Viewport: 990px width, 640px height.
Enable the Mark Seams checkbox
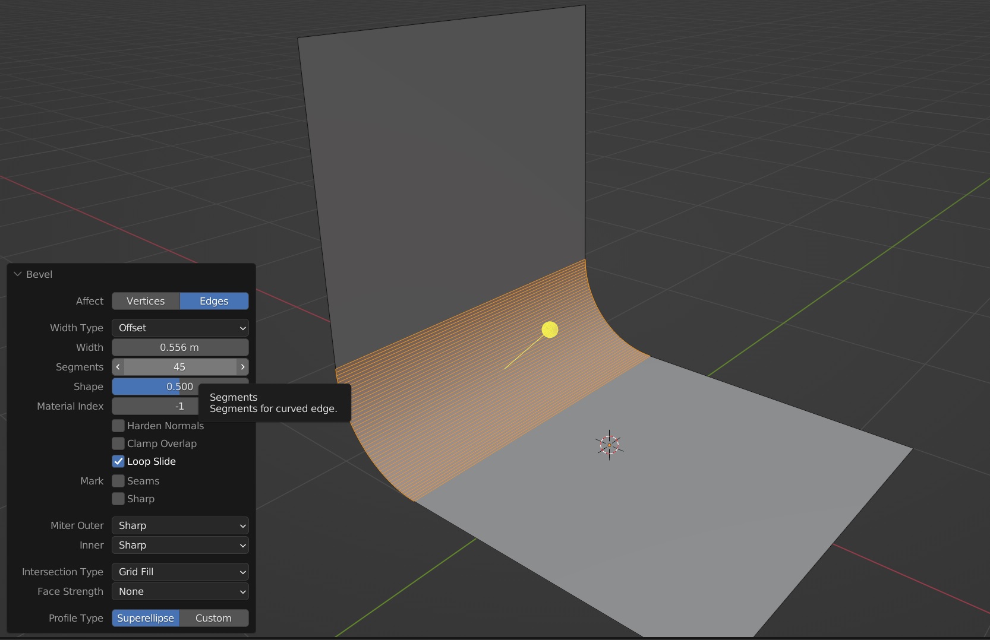(118, 481)
